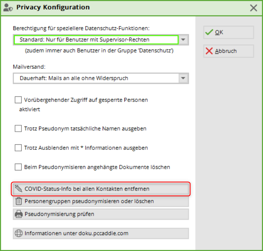Click the printer icon beside Pseudonymisierung prüfen

tap(18, 214)
